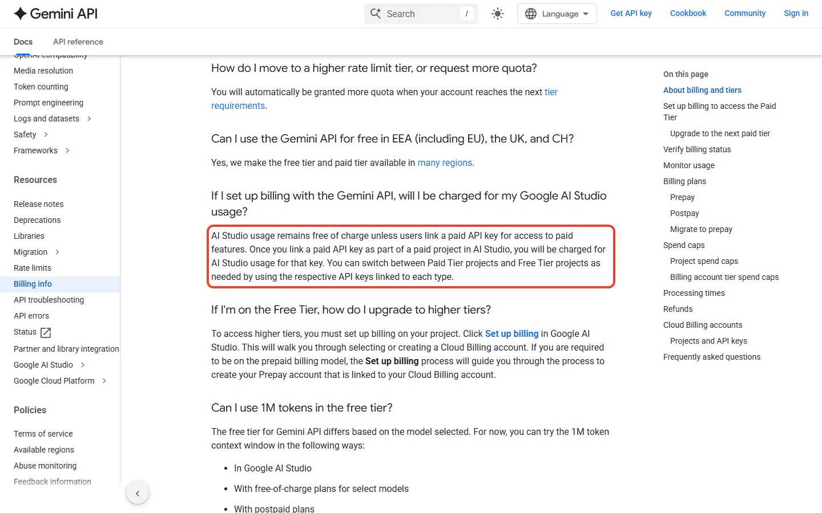Follow the 'many regions' link
The width and height of the screenshot is (822, 513).
(x=445, y=162)
